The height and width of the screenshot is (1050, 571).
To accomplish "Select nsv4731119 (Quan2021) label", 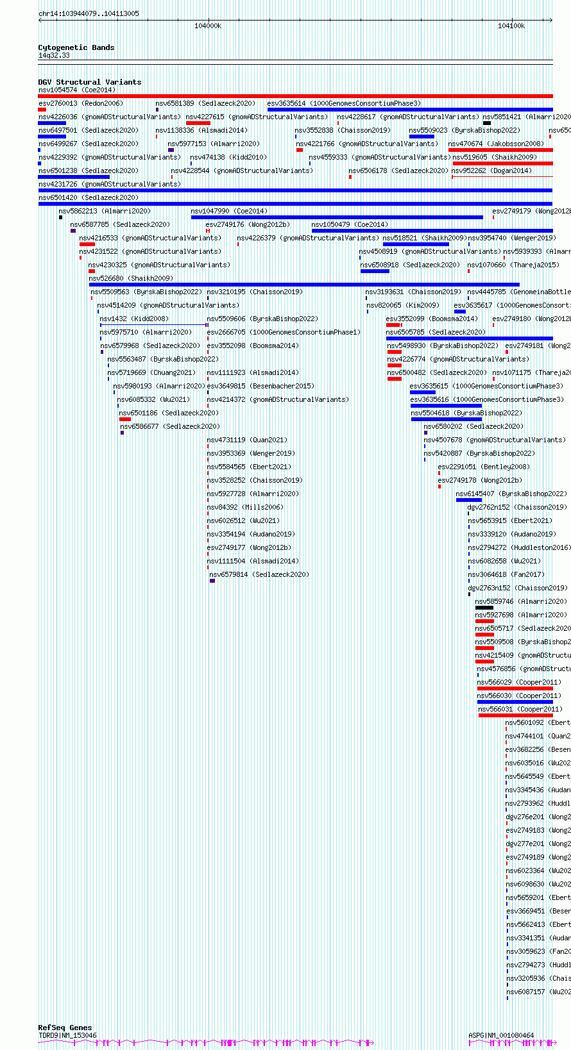I will (x=247, y=440).
